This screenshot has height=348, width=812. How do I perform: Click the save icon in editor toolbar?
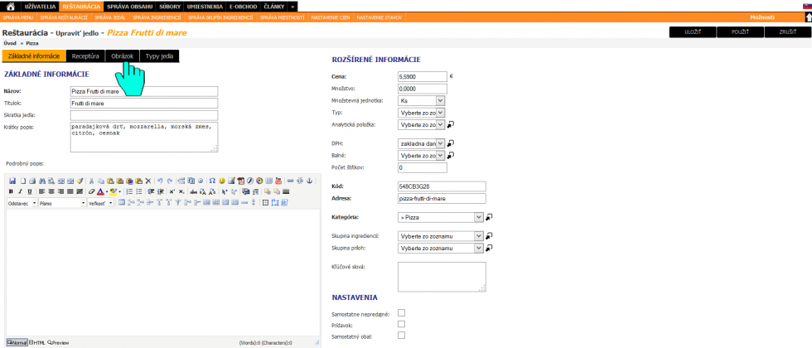point(12,180)
